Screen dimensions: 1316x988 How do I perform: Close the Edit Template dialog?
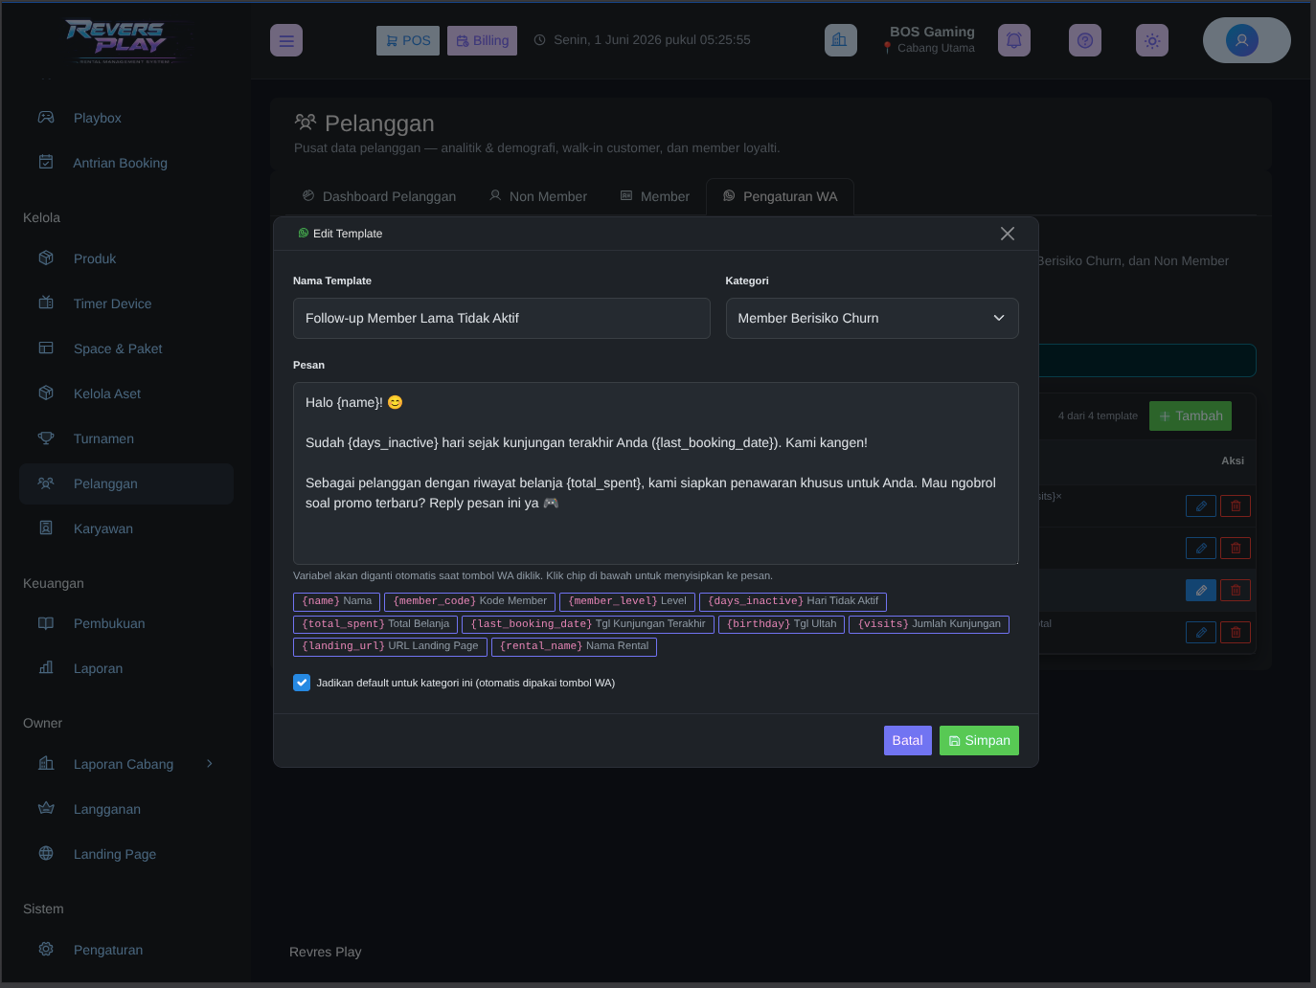(1008, 234)
